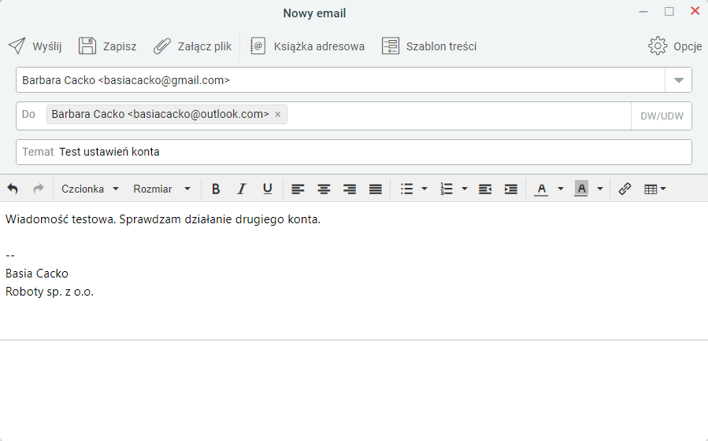Click the Temat subject field
Viewport: 708px width, 441px height.
354,152
